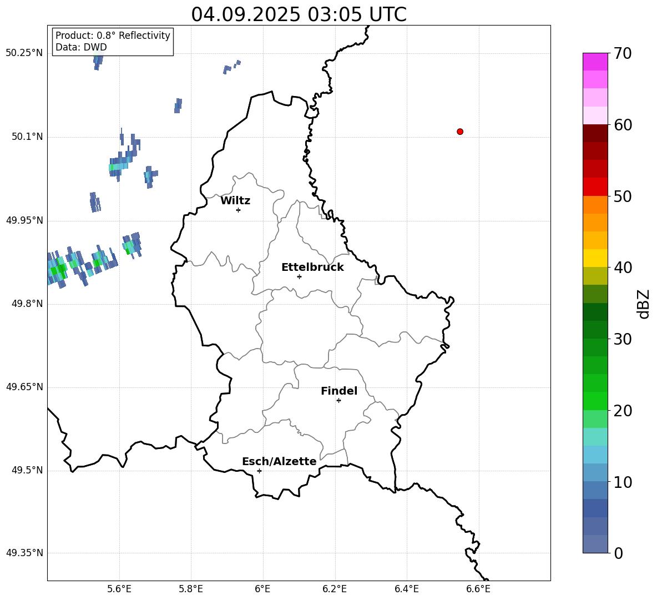The width and height of the screenshot is (657, 600).
Task: Click the 5.8°E longitude label
Action: (191, 589)
